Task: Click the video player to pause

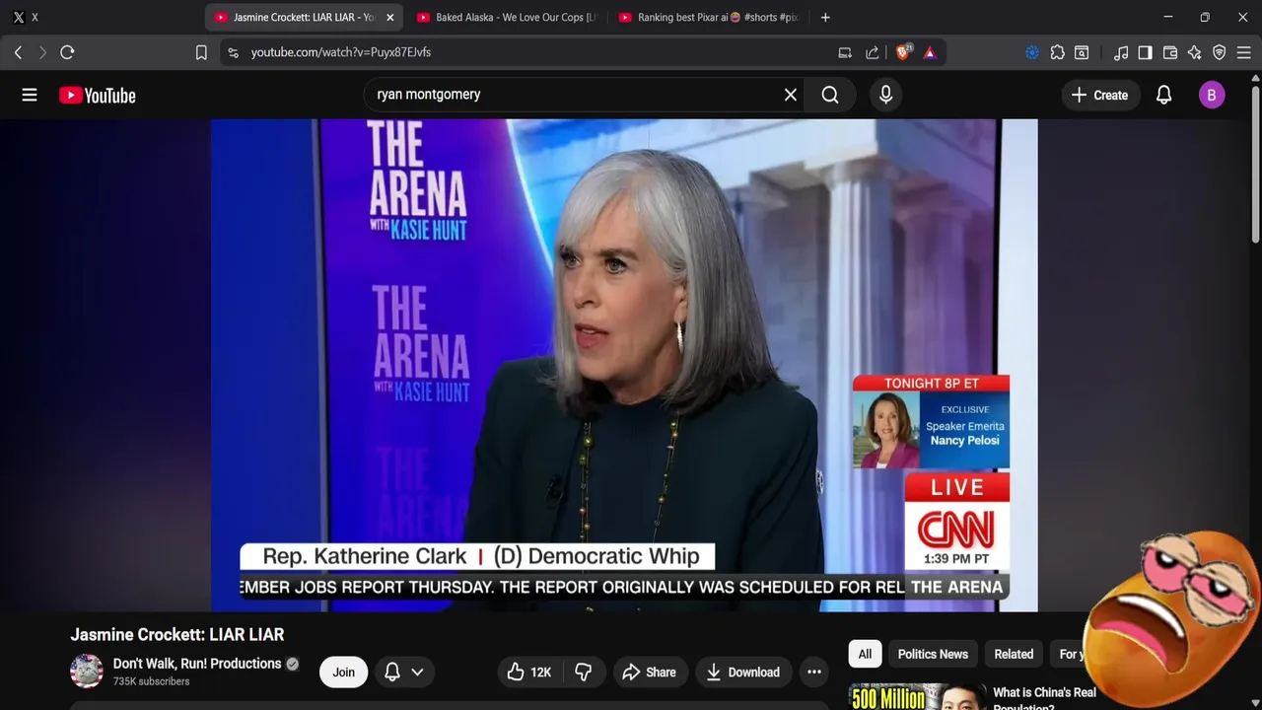Action: tap(624, 365)
